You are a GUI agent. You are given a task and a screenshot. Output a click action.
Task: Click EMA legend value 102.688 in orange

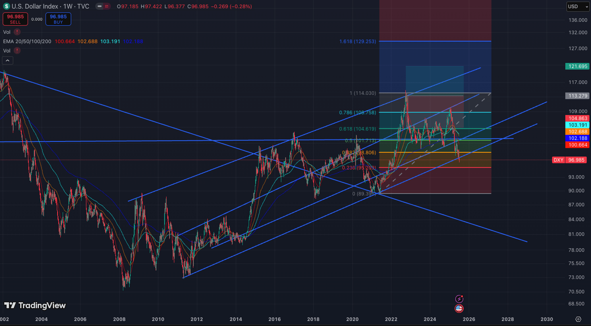(x=88, y=42)
